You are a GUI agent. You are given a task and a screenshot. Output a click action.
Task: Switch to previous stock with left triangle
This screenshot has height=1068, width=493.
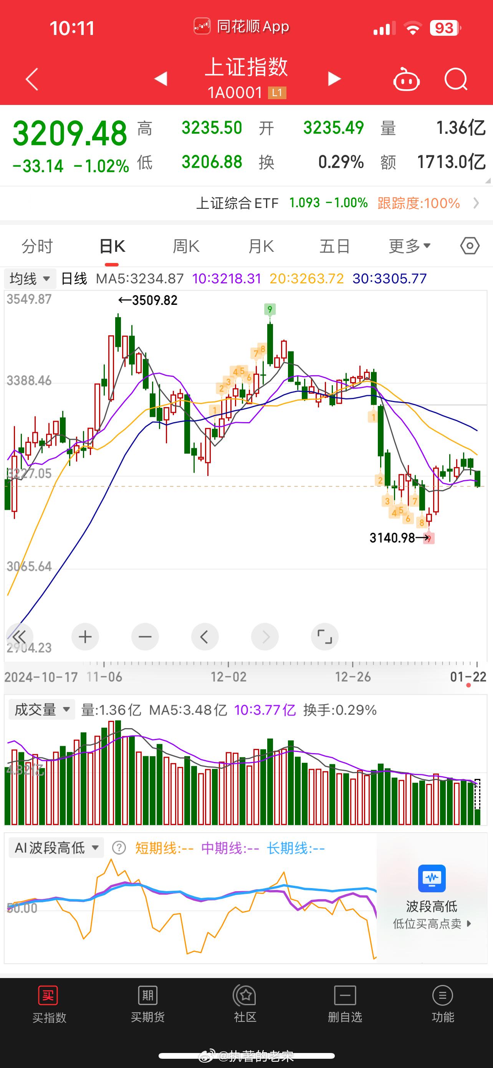[160, 79]
